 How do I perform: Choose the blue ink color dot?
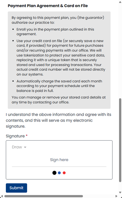coord(59,173)
